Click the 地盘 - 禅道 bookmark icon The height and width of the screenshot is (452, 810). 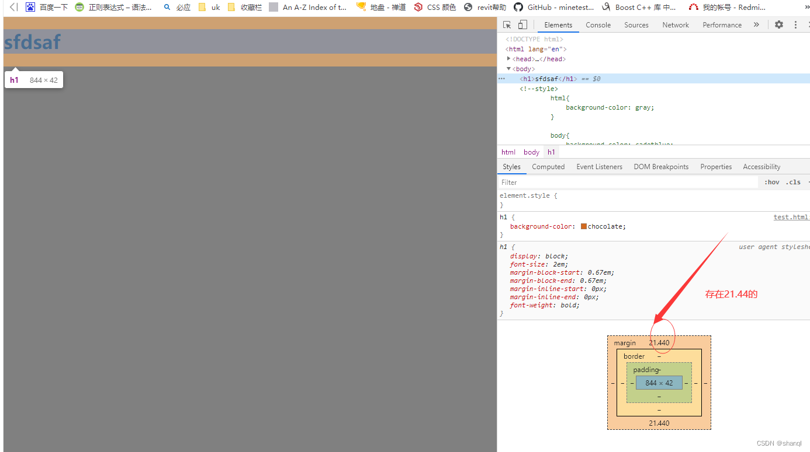tap(361, 7)
